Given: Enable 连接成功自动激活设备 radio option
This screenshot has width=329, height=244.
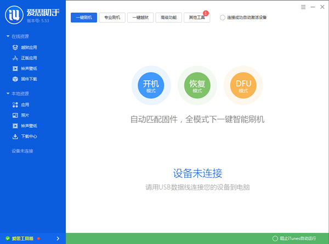Looking at the screenshot, I should coord(223,18).
